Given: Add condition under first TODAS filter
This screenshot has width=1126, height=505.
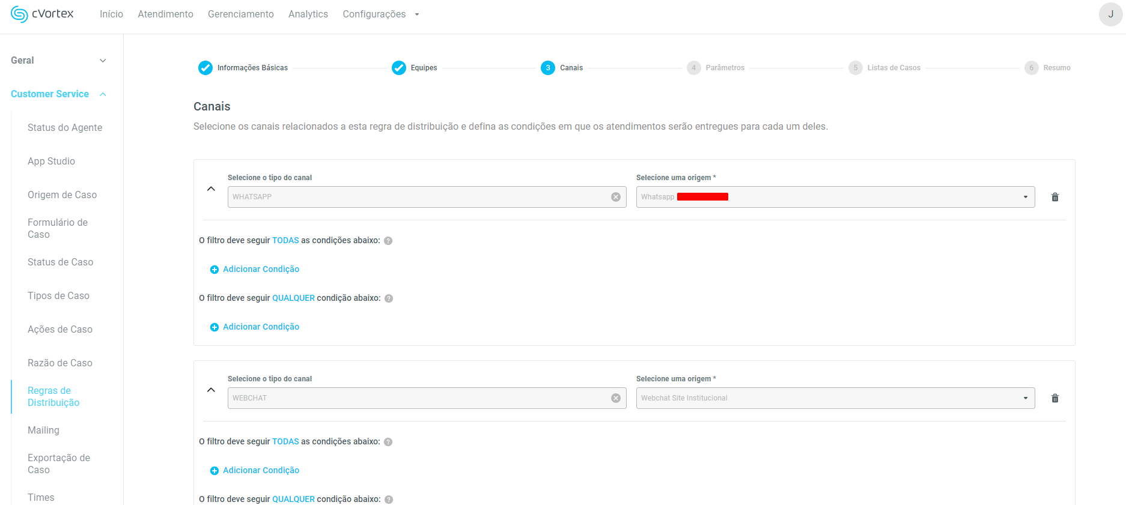Looking at the screenshot, I should tap(255, 270).
